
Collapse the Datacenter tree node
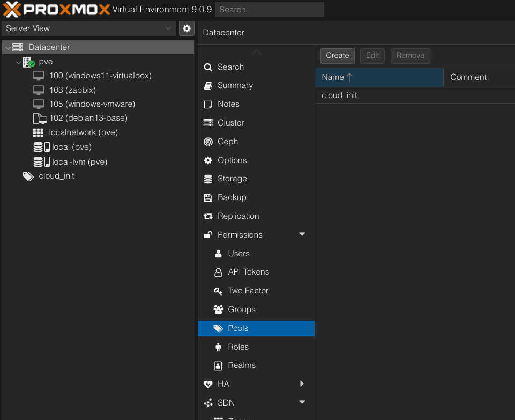(8, 48)
